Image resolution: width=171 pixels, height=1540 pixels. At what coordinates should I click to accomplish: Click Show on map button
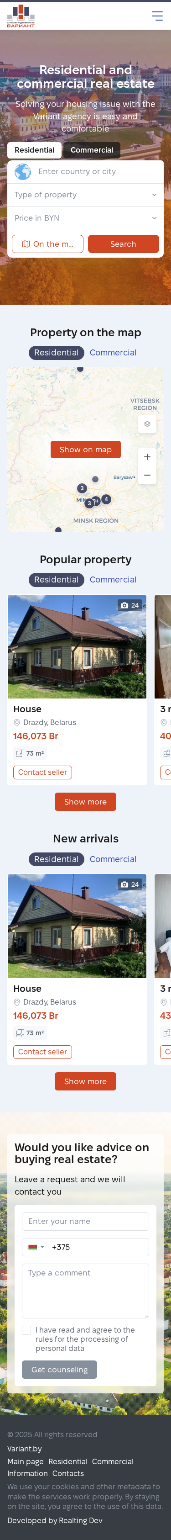85,450
